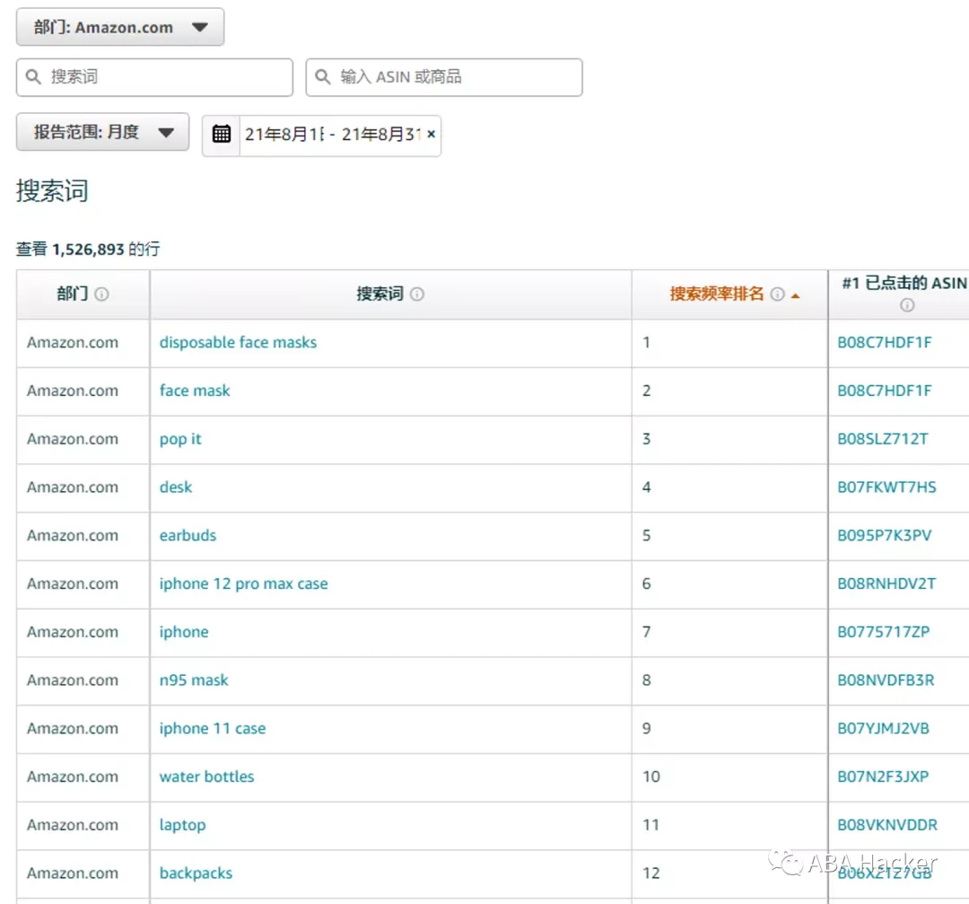Open ASIN link B08VKNVDDR
The width and height of the screenshot is (969, 904).
(x=887, y=825)
